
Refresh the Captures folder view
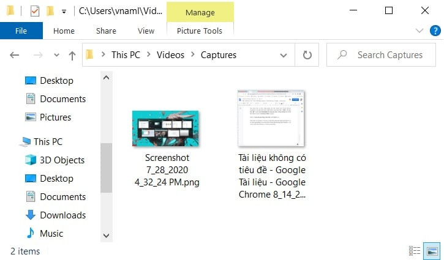tap(307, 55)
